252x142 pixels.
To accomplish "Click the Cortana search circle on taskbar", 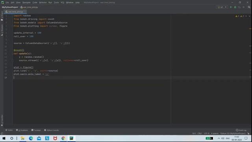I will [x=12, y=138].
